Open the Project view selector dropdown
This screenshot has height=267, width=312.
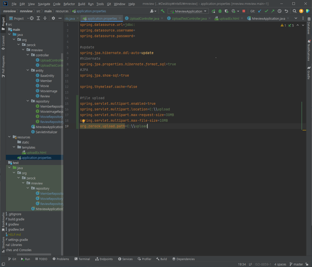pyautogui.click(x=19, y=18)
